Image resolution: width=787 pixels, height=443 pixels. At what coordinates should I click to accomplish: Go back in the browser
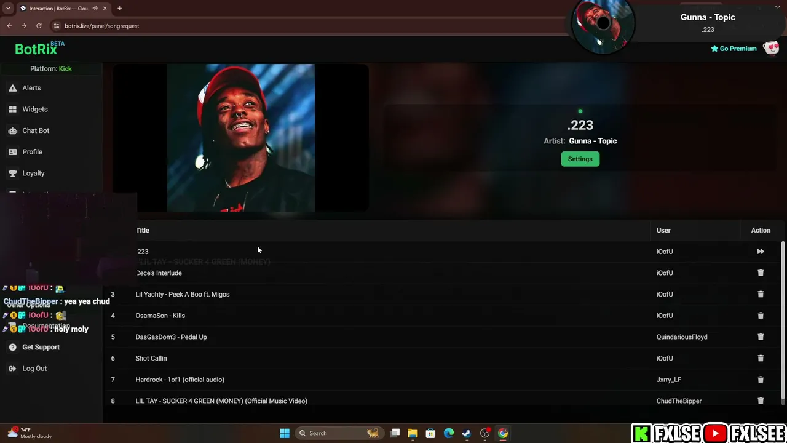coord(9,26)
